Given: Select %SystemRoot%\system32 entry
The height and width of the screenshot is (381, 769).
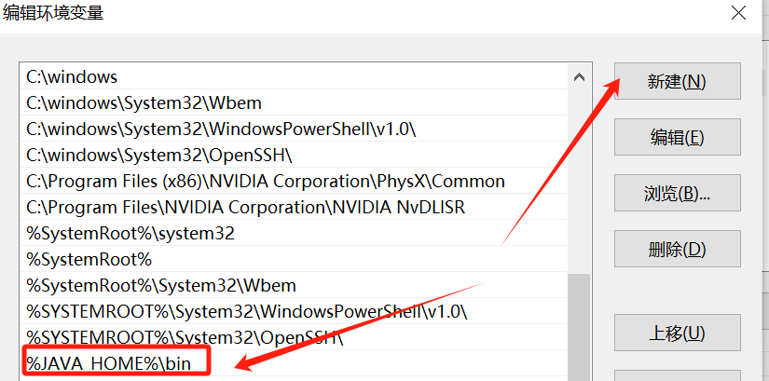Looking at the screenshot, I should tap(294, 233).
